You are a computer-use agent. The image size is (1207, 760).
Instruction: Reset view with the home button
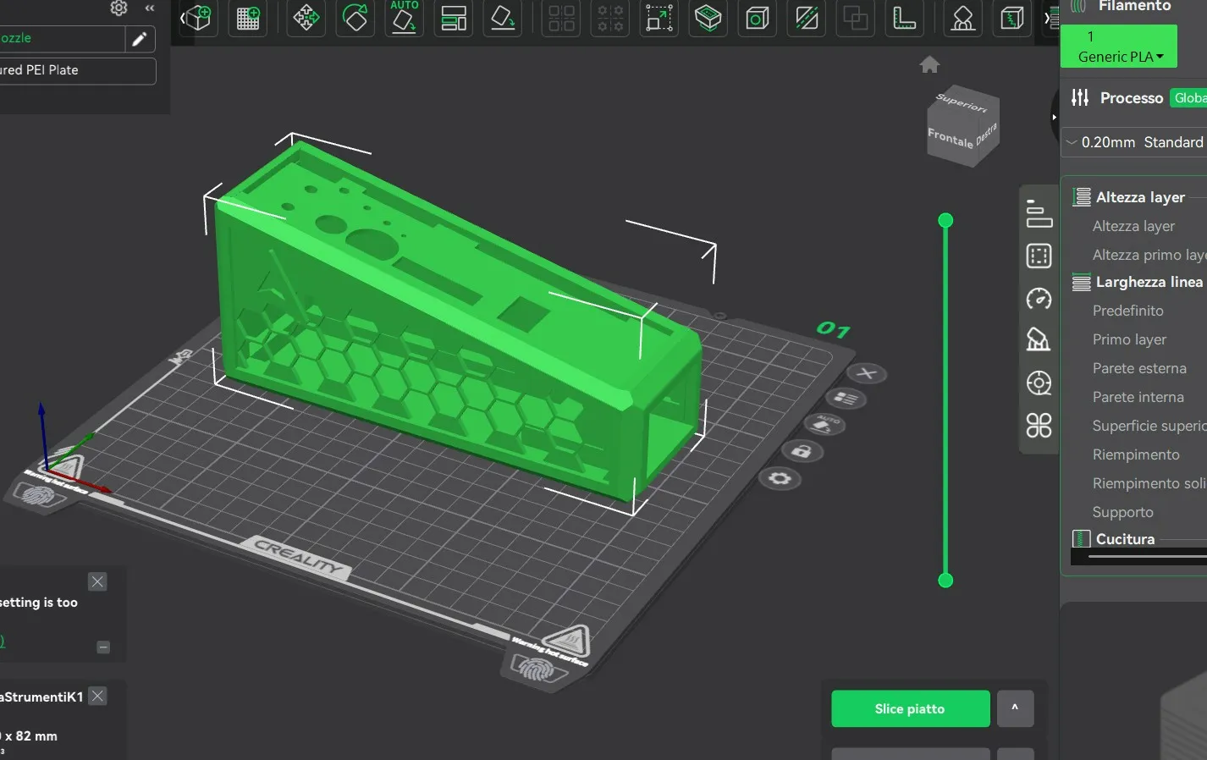tap(929, 65)
